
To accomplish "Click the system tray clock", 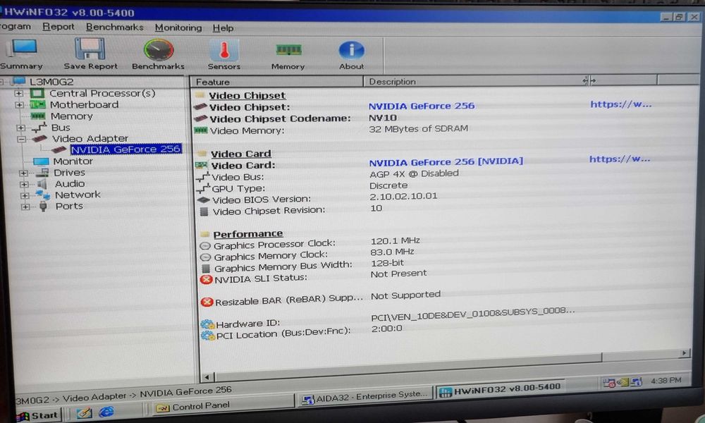I will [x=666, y=380].
